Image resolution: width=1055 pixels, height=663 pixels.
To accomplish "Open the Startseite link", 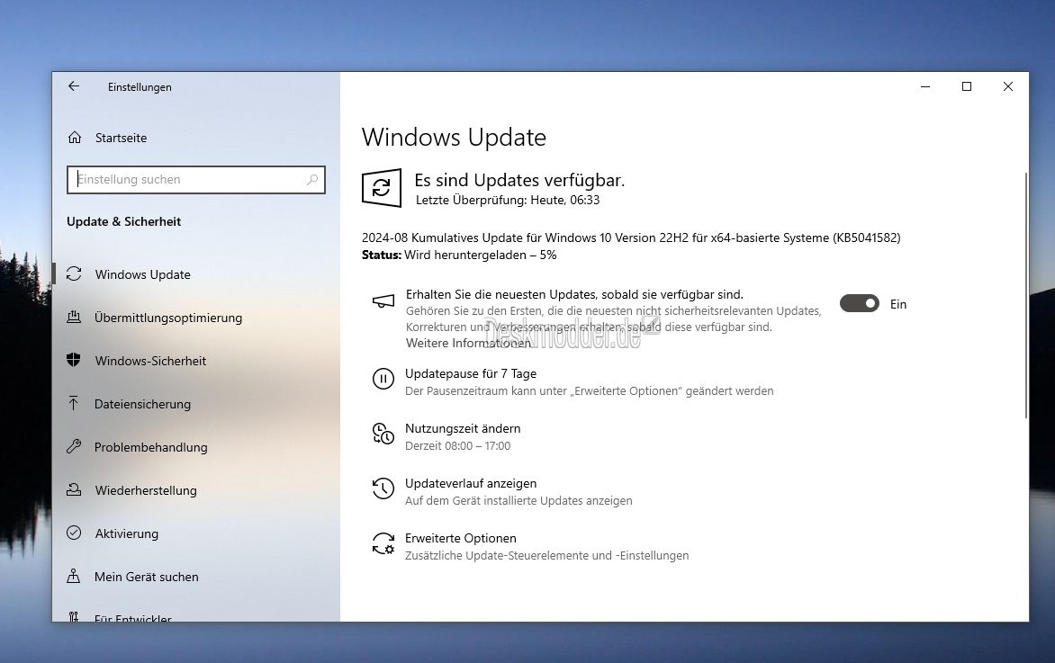I will (122, 138).
